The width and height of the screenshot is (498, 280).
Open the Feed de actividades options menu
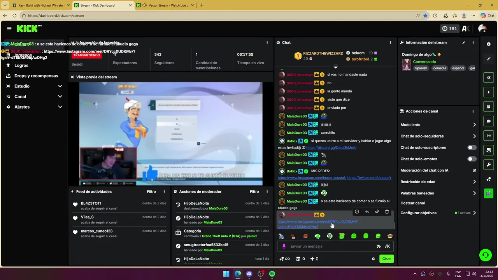164,192
